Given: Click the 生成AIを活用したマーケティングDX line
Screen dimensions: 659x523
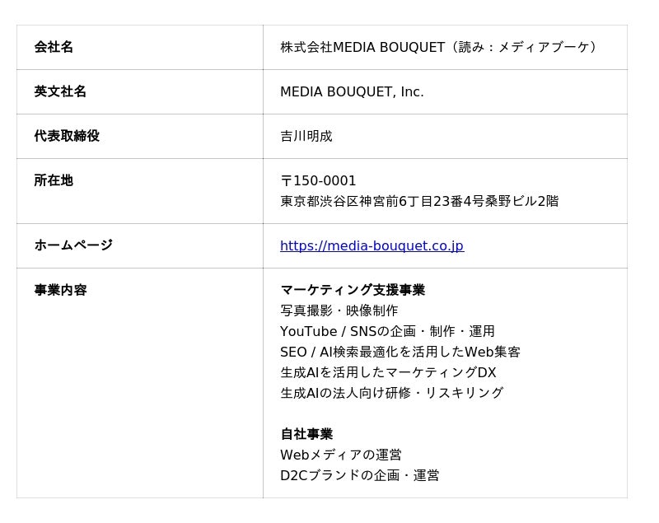Looking at the screenshot, I should [x=388, y=372].
